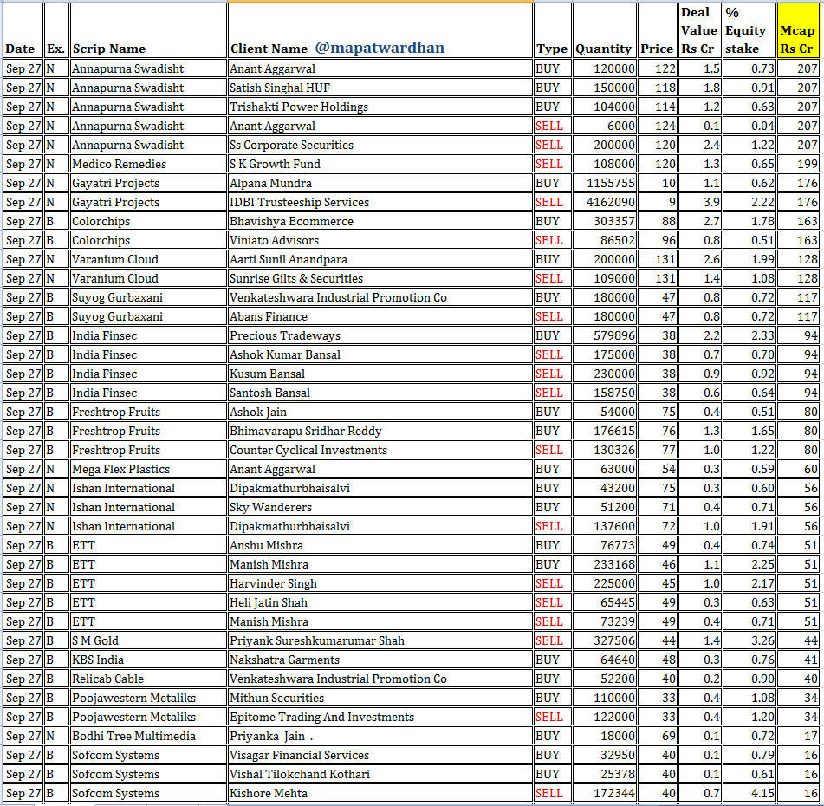Viewport: 824px width, 806px height.
Task: Click Bhimavarapu Sridhar Reddy cell
Action: click(380, 431)
